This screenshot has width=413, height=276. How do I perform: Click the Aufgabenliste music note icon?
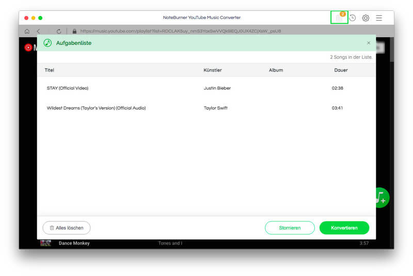click(x=47, y=43)
